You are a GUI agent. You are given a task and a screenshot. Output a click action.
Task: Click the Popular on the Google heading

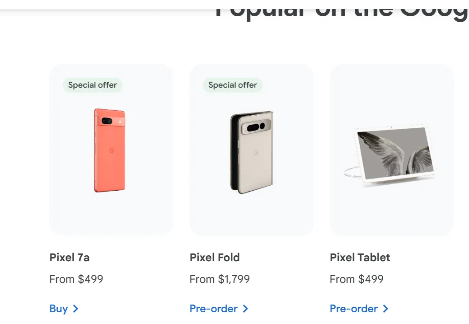(x=341, y=10)
